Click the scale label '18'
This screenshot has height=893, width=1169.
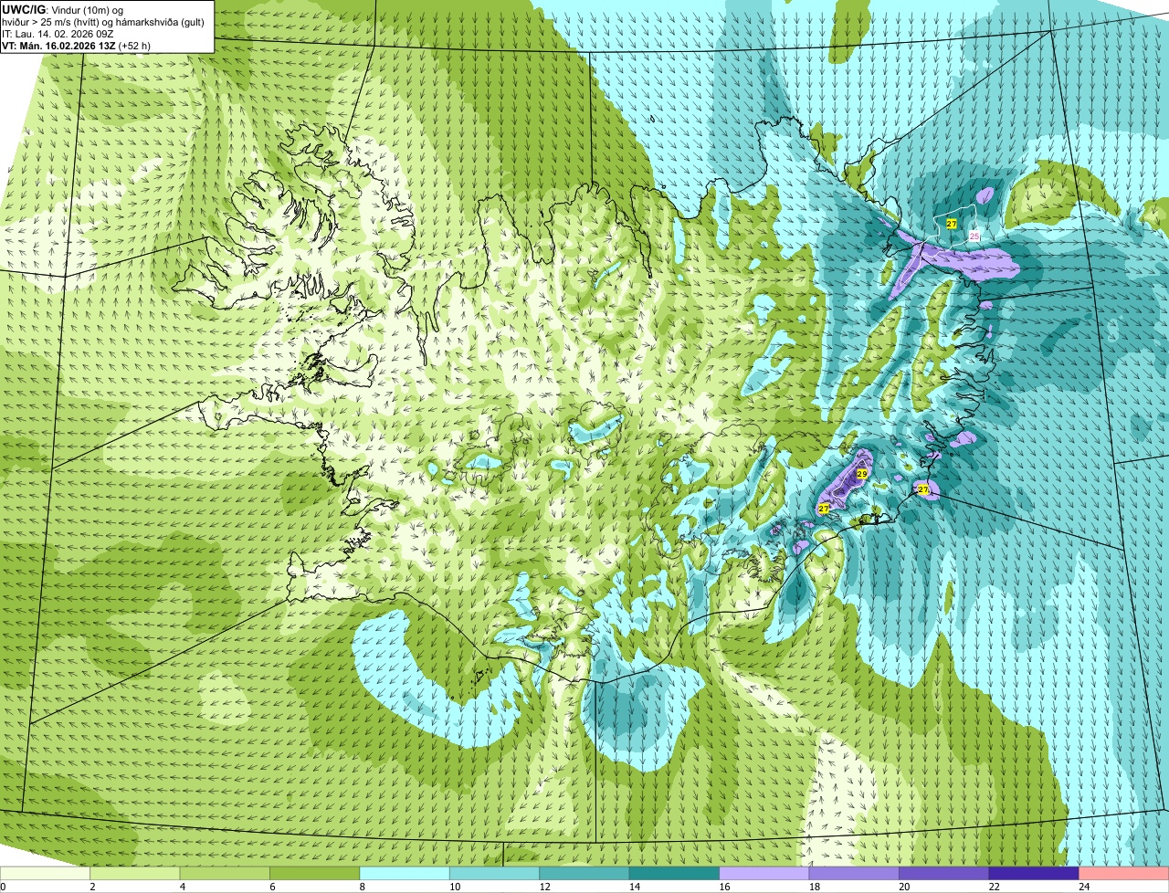(814, 886)
